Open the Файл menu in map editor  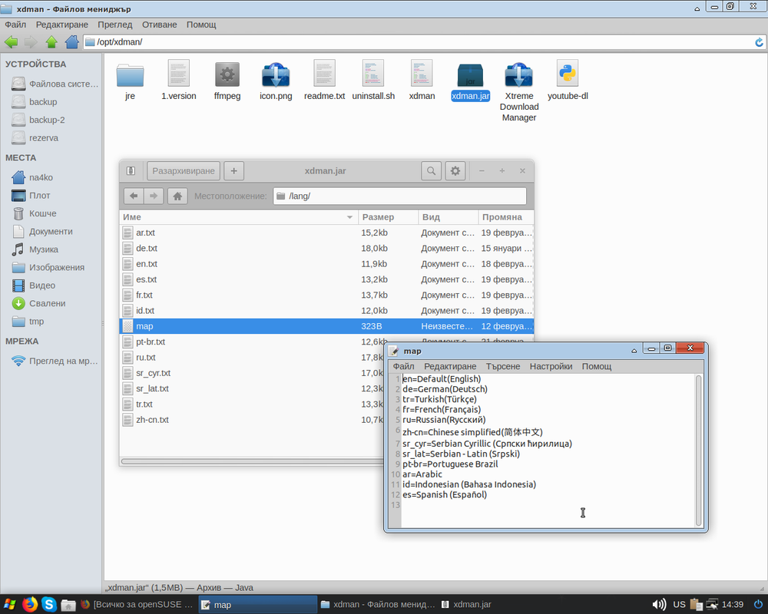coord(404,366)
